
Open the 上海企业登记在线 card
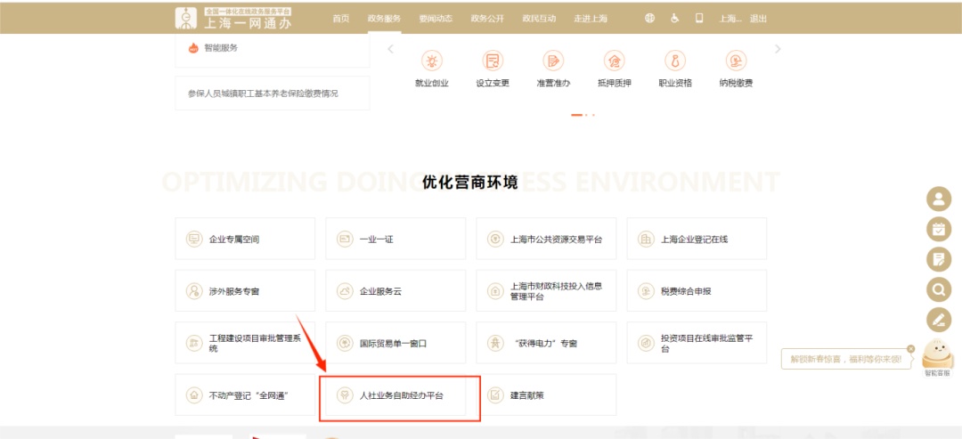tap(697, 239)
